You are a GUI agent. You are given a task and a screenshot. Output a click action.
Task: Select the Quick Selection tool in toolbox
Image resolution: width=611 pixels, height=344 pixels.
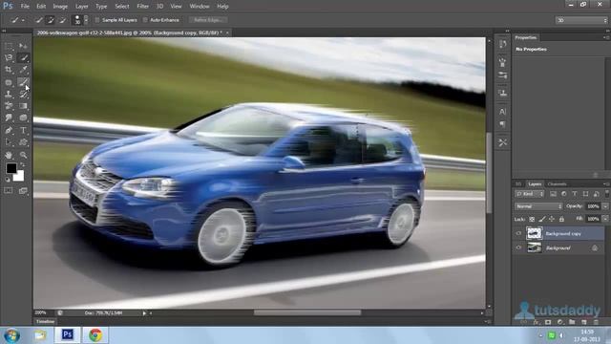tap(23, 58)
